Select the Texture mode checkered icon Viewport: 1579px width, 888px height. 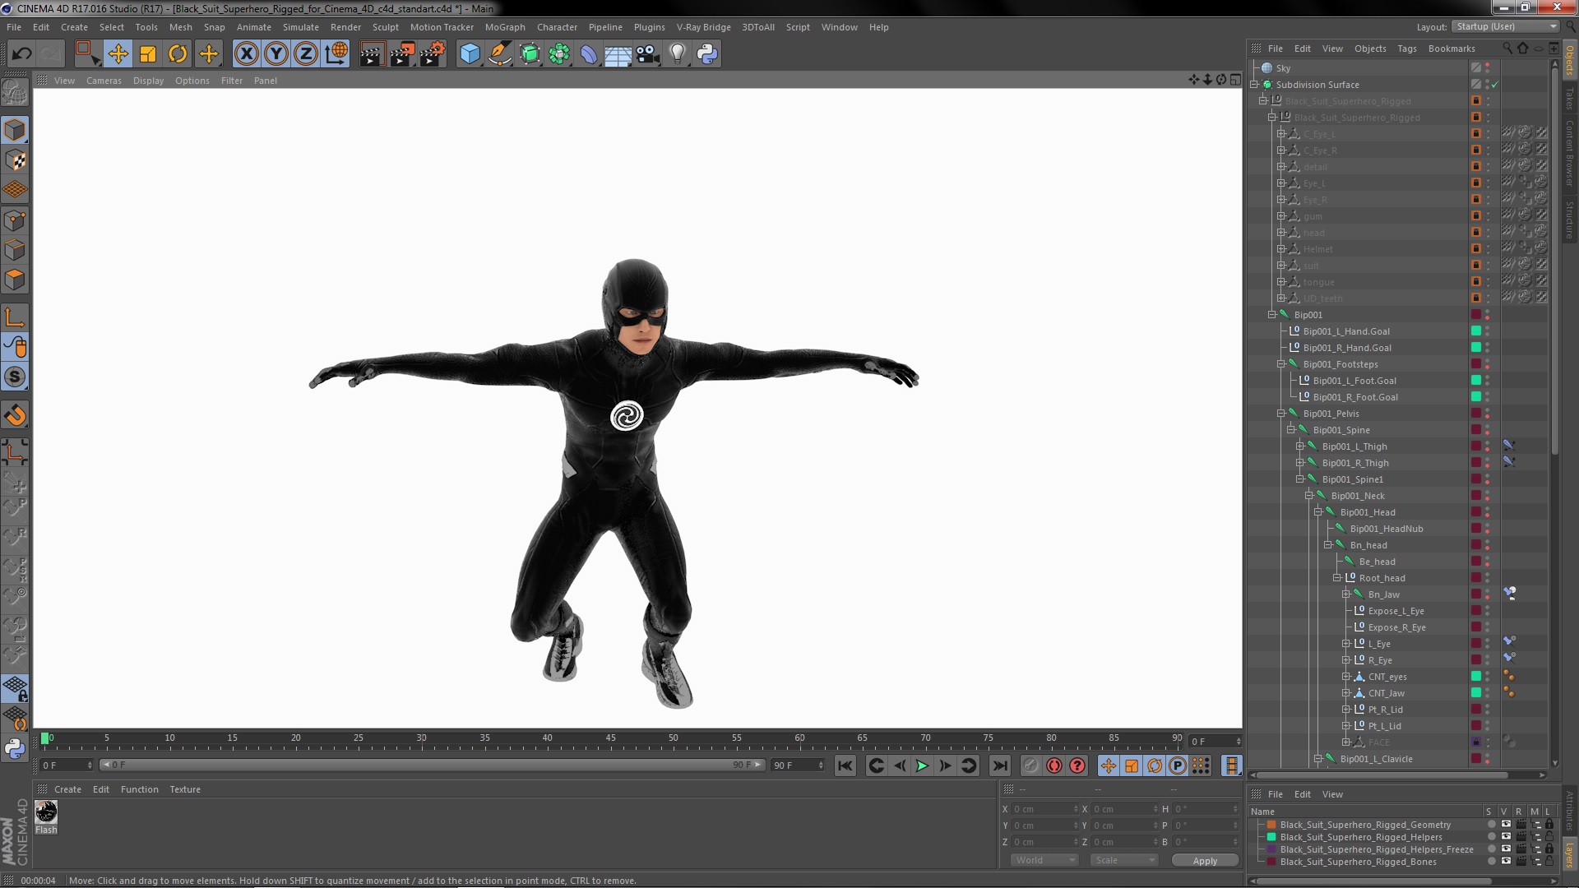pyautogui.click(x=15, y=160)
